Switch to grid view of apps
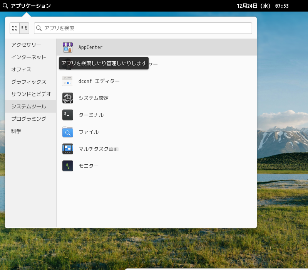This screenshot has width=308, height=270. 15,28
